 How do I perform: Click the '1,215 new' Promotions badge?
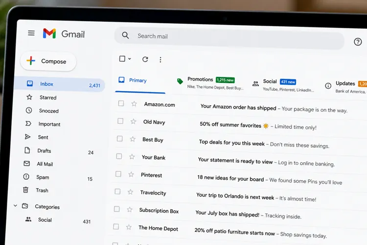click(225, 80)
